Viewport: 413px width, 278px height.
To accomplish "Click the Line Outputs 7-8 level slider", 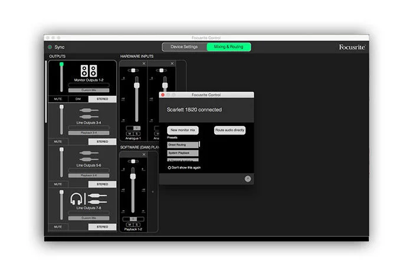I will click(x=61, y=205).
